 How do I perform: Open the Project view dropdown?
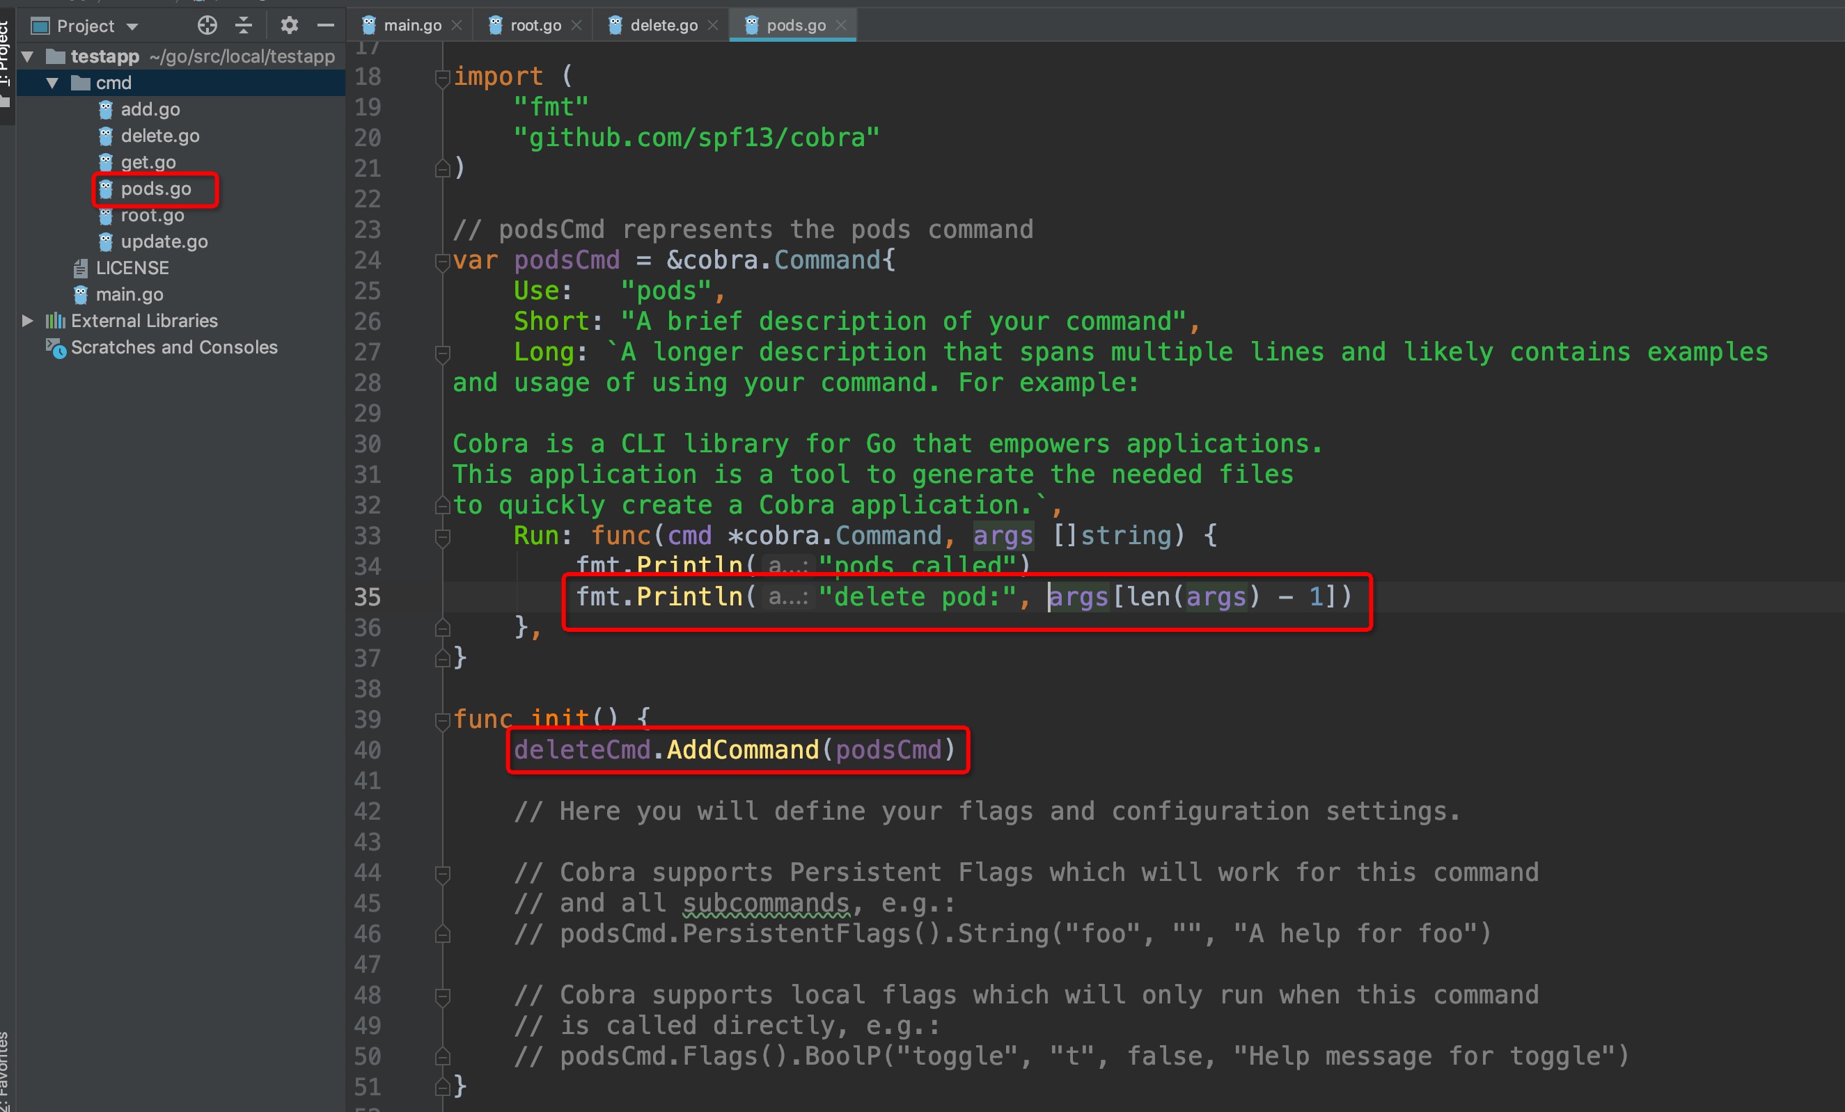(x=132, y=27)
